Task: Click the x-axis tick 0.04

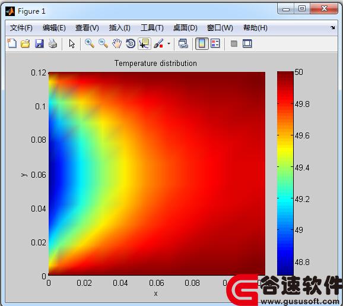Action: [120, 283]
